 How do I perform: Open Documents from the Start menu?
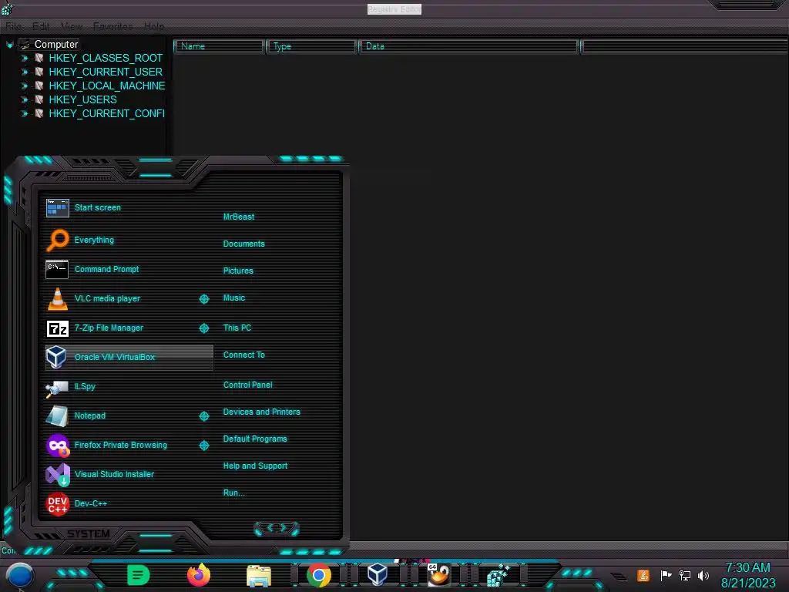[x=244, y=244]
